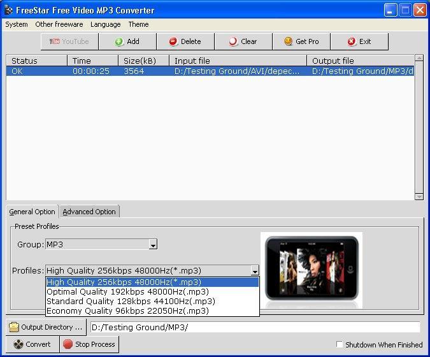Click the Output Directory folder icon
430x357 pixels.
(x=14, y=327)
